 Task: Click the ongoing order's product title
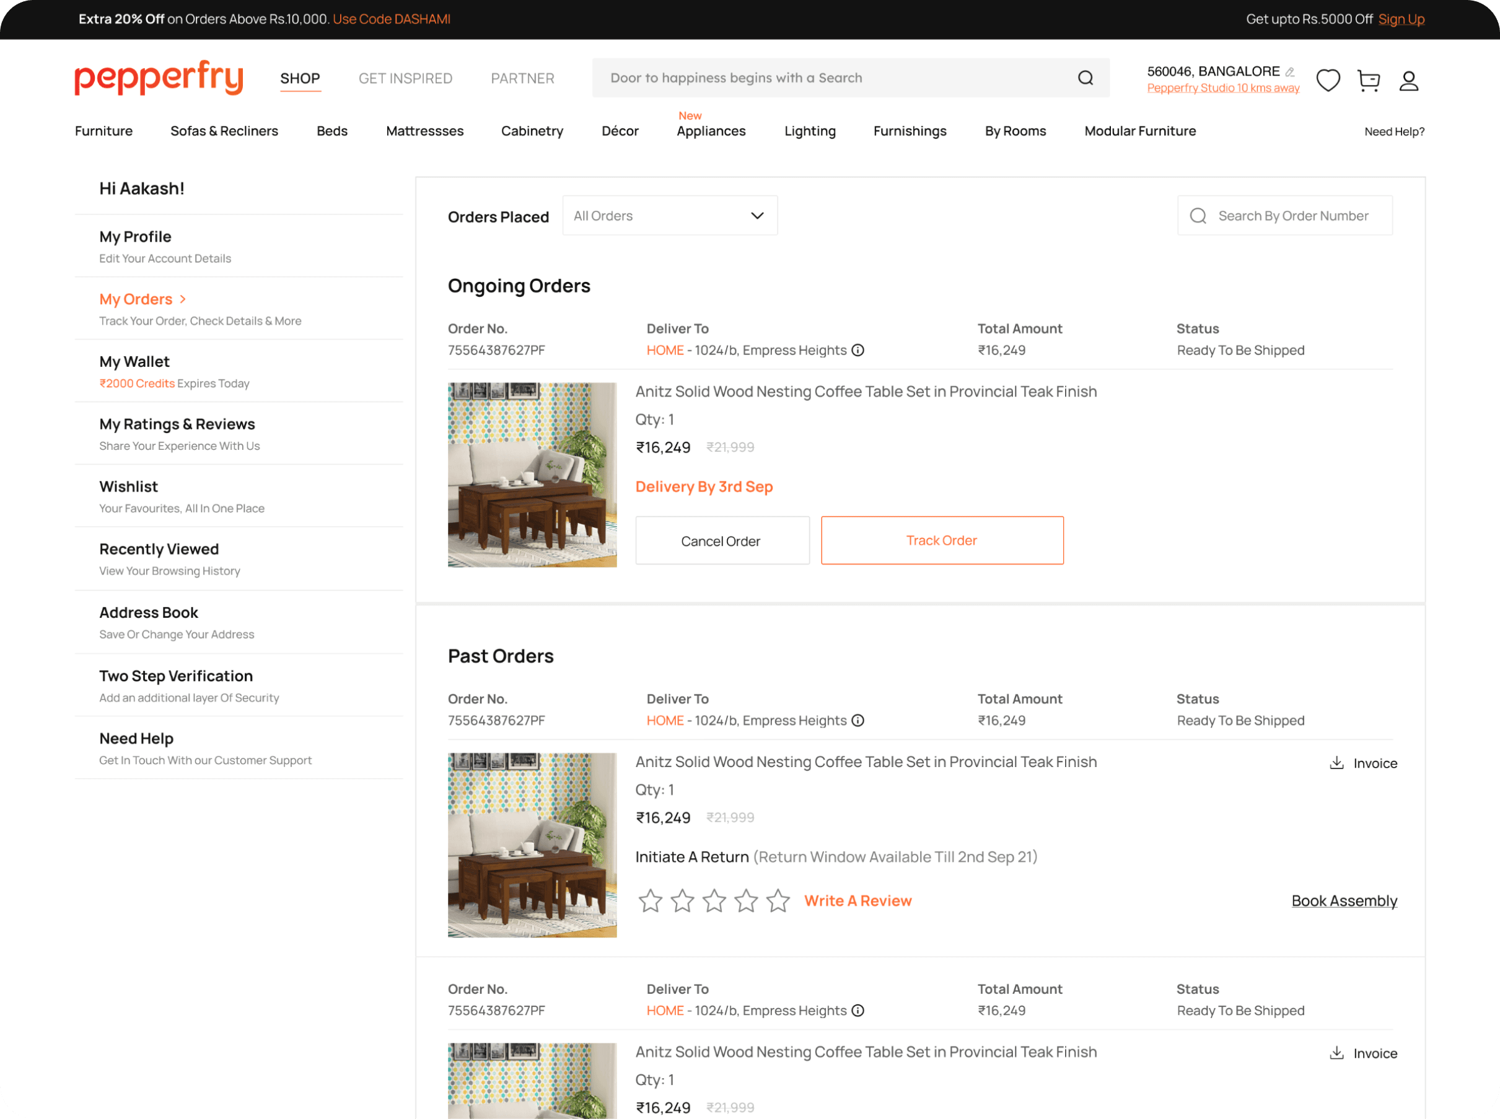click(866, 392)
